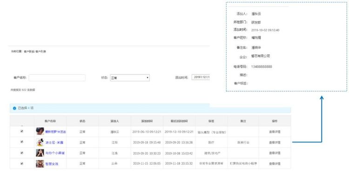Uncheck the checkbox for 潘秋云's customer row

tap(22, 131)
